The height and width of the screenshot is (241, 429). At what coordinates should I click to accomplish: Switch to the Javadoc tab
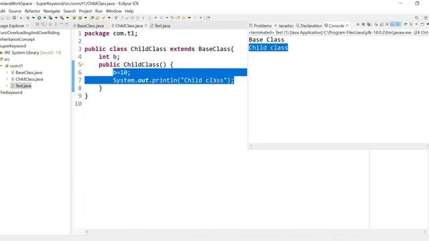(x=284, y=25)
